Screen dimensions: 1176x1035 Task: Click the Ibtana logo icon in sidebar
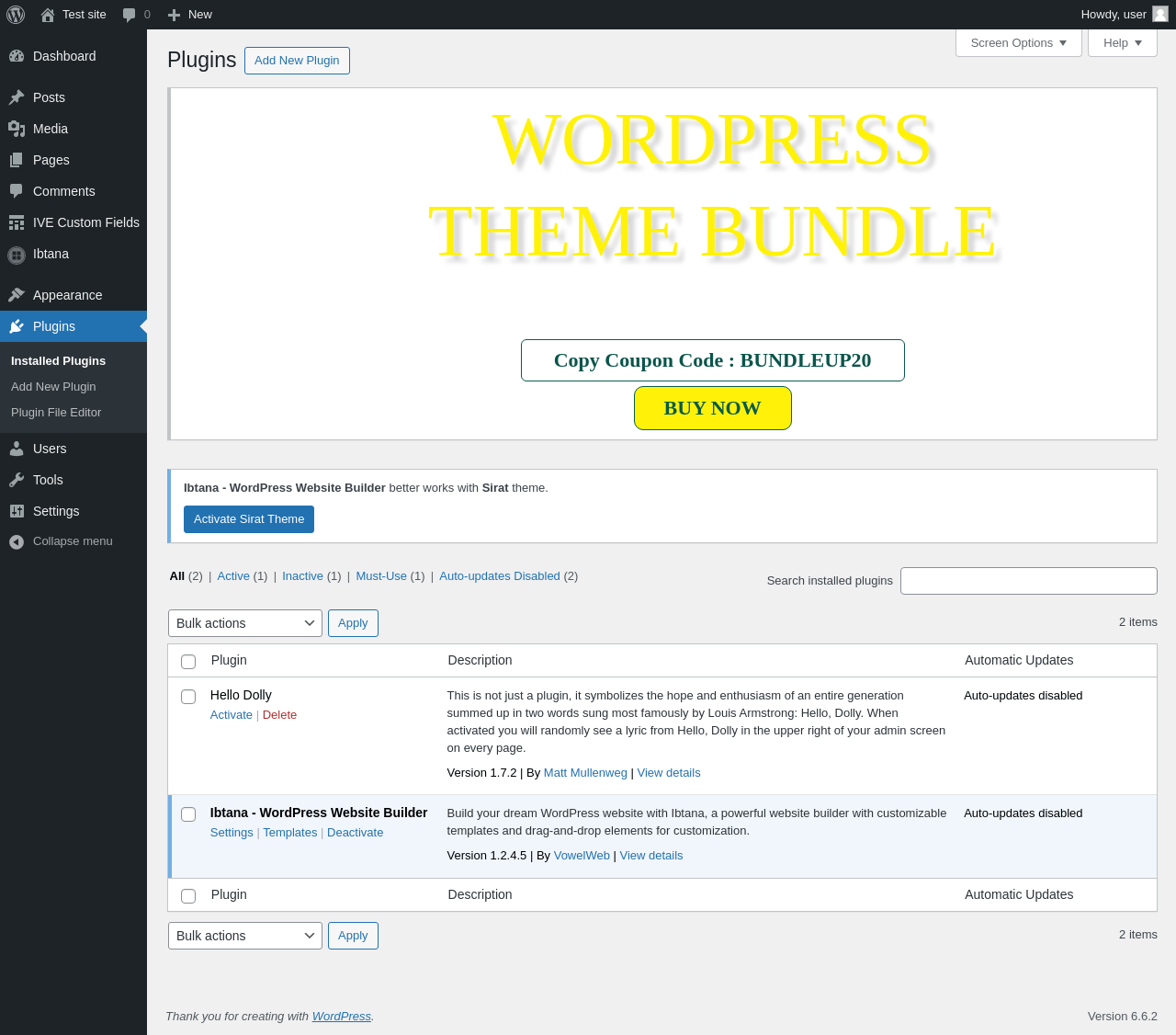[17, 255]
